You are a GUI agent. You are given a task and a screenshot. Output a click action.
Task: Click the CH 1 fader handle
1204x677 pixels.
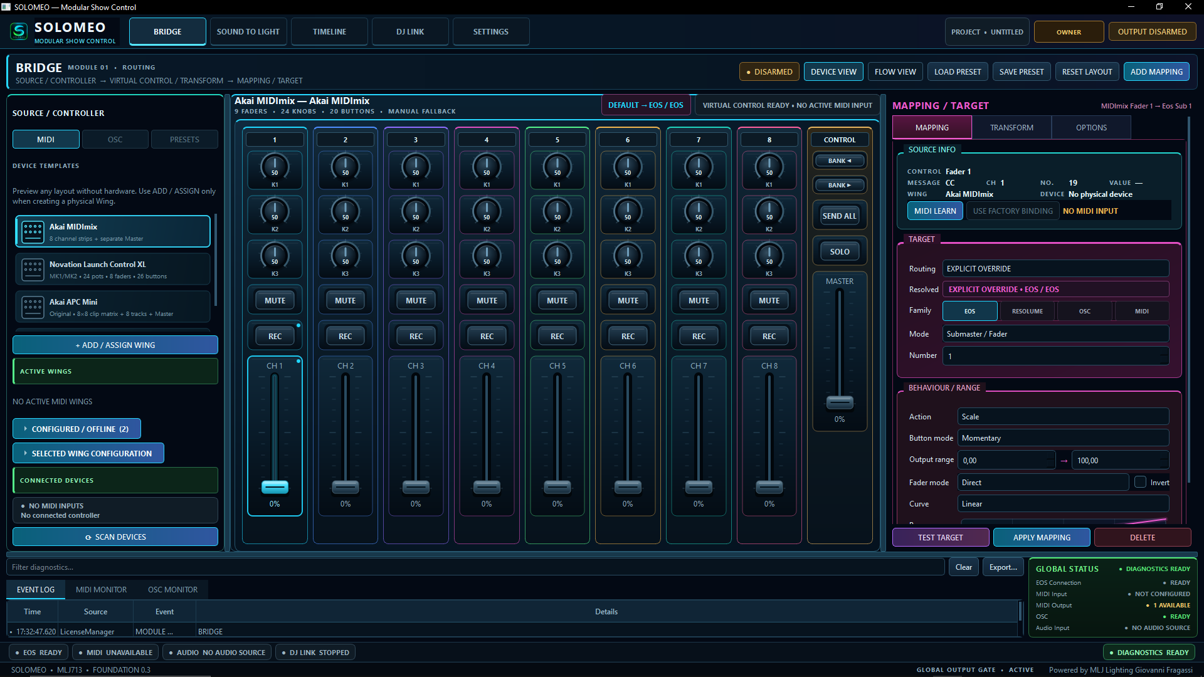(275, 487)
